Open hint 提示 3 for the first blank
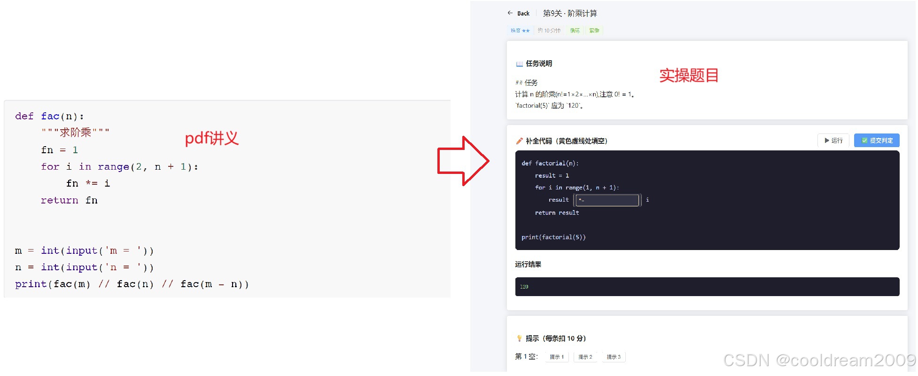This screenshot has width=918, height=376. tap(613, 357)
